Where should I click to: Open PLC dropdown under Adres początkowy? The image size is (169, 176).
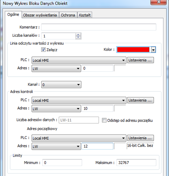(x=79, y=138)
